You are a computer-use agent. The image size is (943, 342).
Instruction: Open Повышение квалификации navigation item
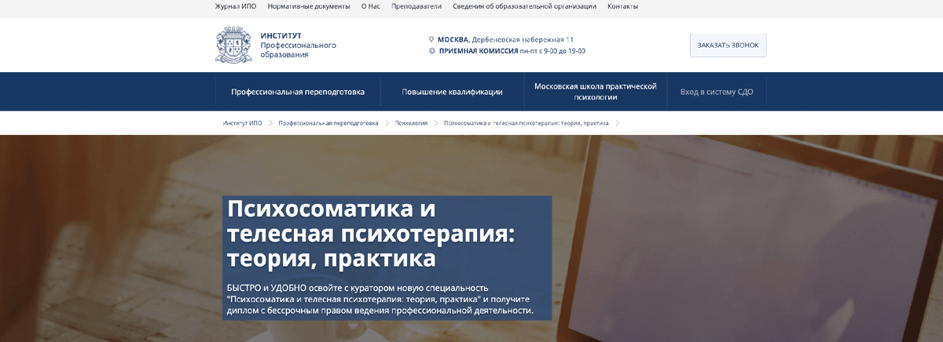(452, 92)
